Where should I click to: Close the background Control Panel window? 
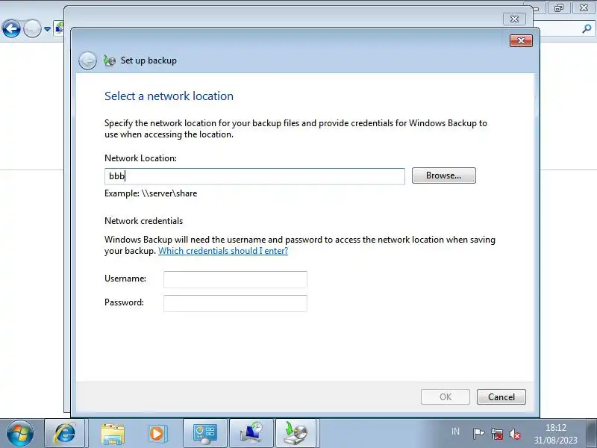(584, 7)
